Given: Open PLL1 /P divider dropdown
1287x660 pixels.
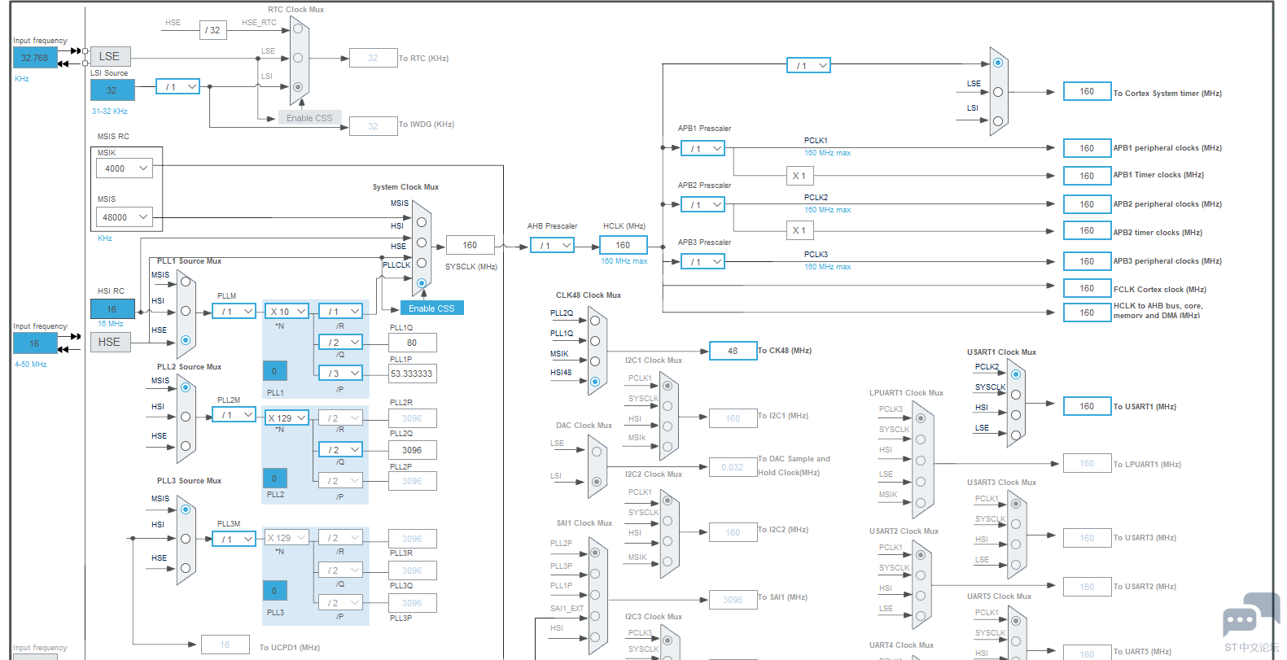Looking at the screenshot, I should pyautogui.click(x=340, y=373).
